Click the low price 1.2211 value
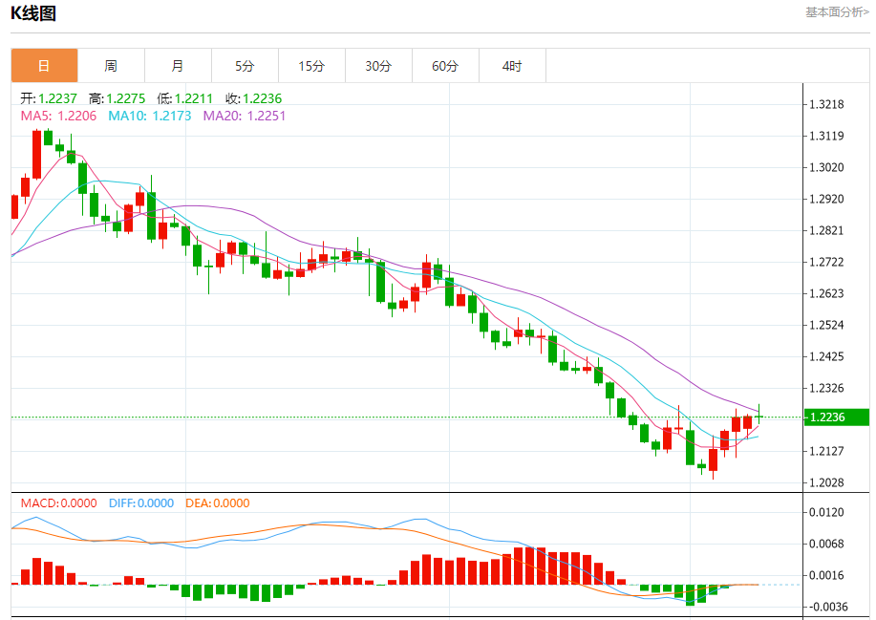Viewport: 876px width, 620px height. coord(194,98)
